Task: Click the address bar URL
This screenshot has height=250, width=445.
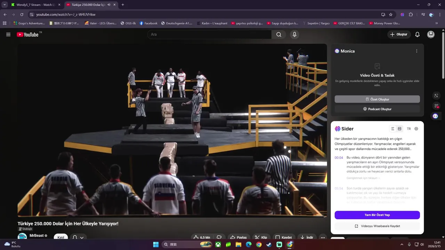Action: [66, 15]
